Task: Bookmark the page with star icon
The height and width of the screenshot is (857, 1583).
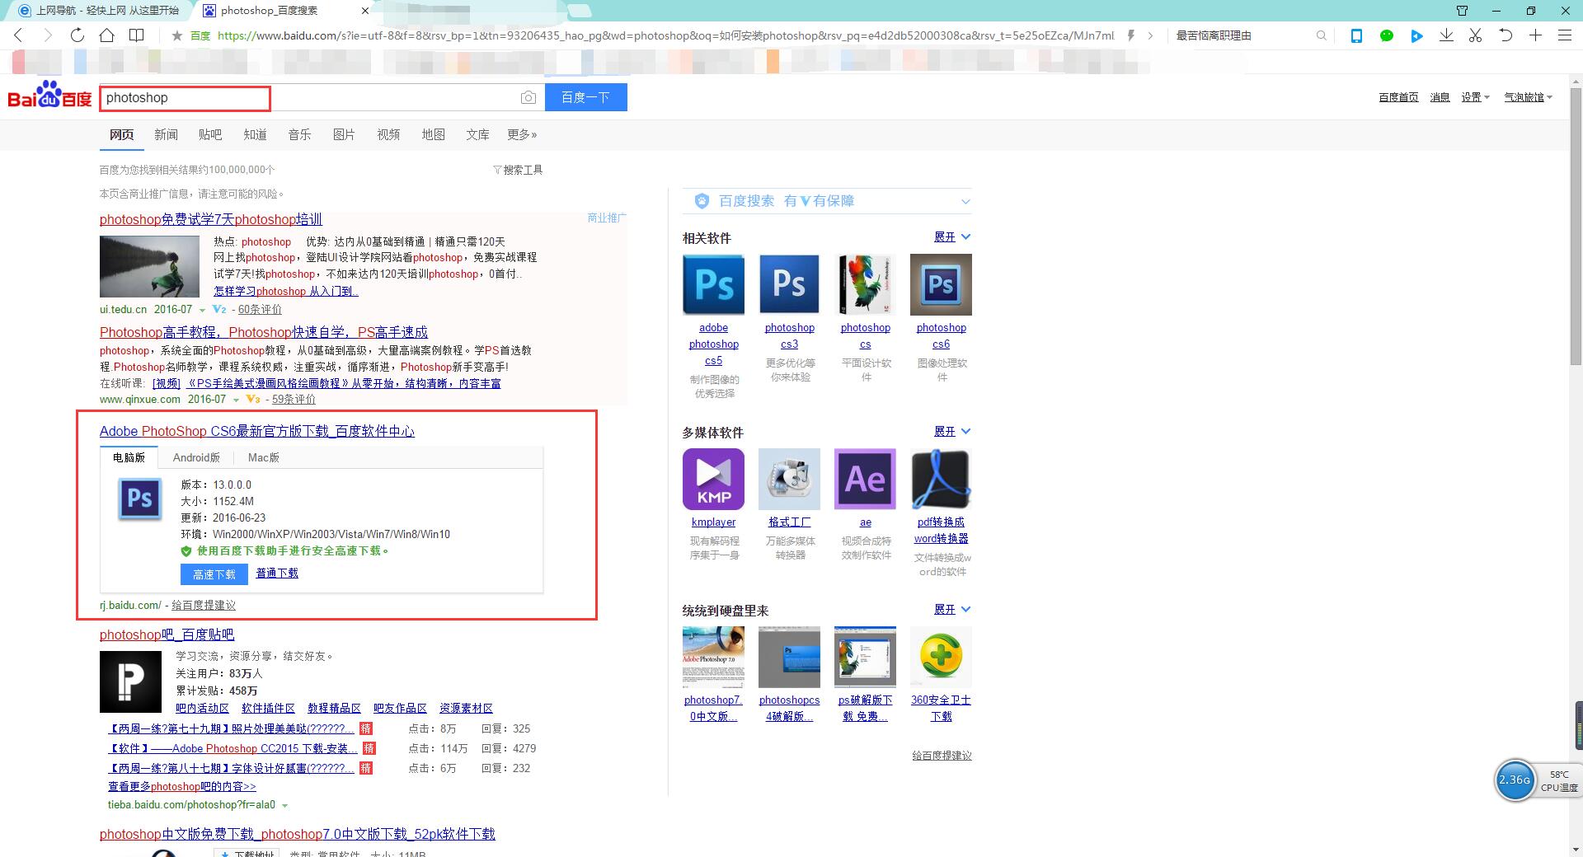Action: pyautogui.click(x=176, y=35)
